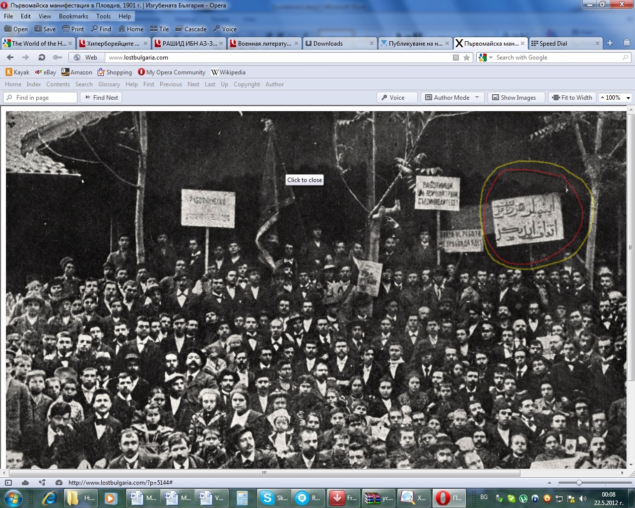Open the closed tabs trash icon

(x=627, y=43)
